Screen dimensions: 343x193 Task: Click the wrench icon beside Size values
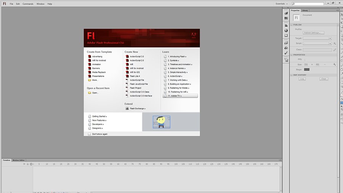(335, 64)
